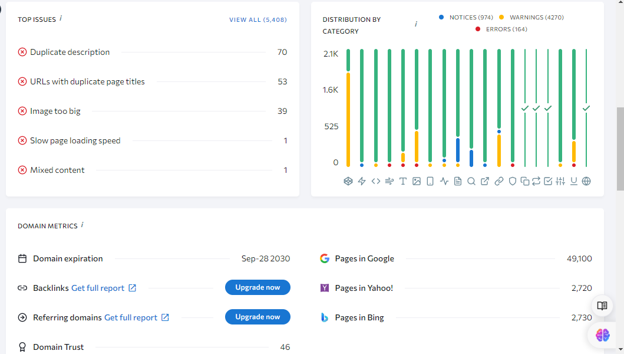This screenshot has height=354, width=624.
Task: Click the chain link category icon
Action: click(x=498, y=181)
